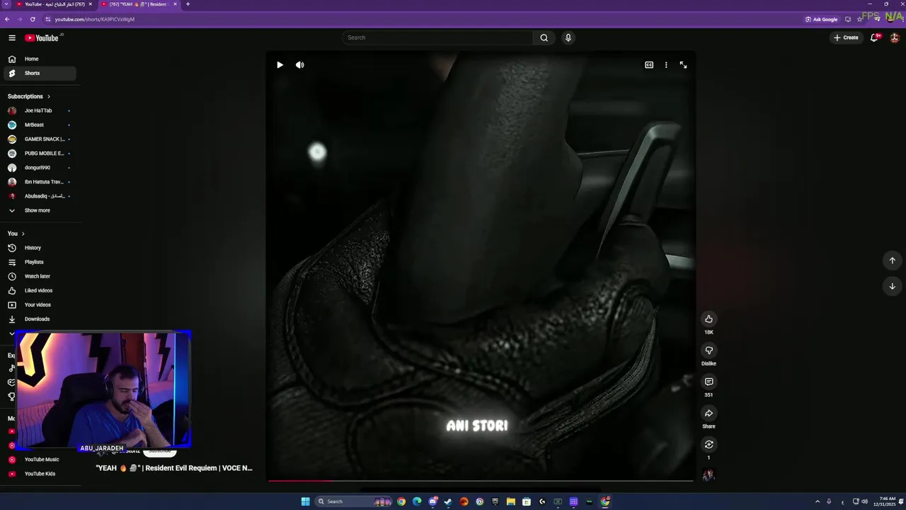Open Home in the sidebar

point(40,59)
